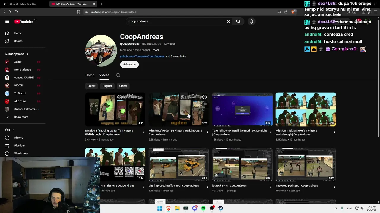Close the CoopAndreas browser tab
380x213 pixels.
94,4
